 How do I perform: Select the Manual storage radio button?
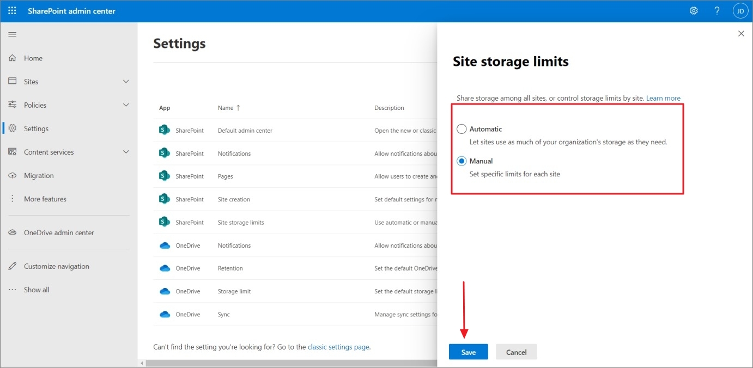tap(461, 161)
